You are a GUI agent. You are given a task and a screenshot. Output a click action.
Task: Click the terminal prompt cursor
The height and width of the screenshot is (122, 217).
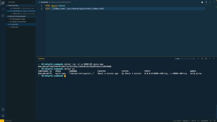click(65, 76)
